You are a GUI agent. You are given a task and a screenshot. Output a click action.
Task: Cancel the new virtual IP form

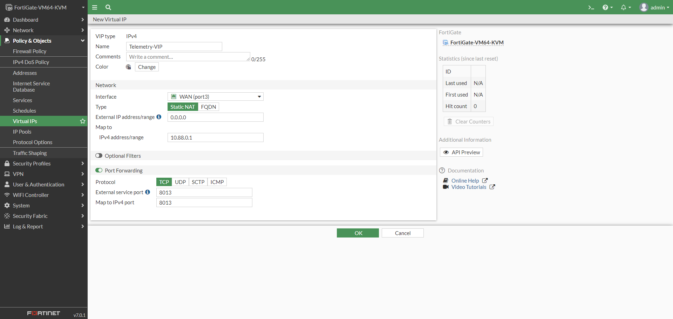(403, 233)
